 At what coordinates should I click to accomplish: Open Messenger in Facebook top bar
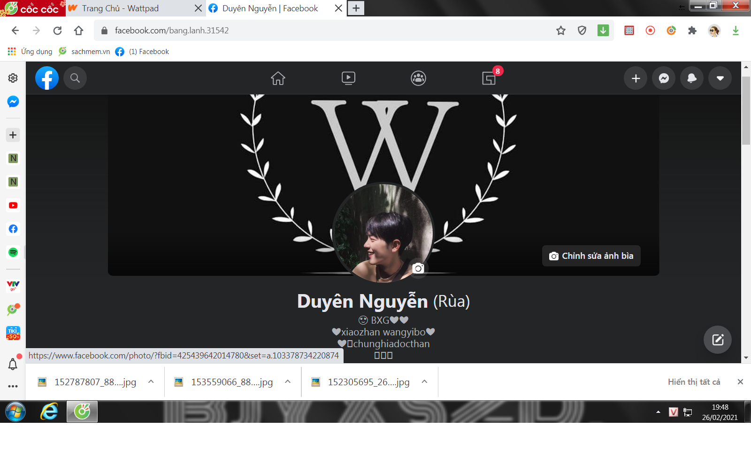(x=664, y=78)
